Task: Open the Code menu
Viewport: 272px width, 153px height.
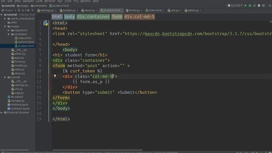Action: (x=39, y=1)
